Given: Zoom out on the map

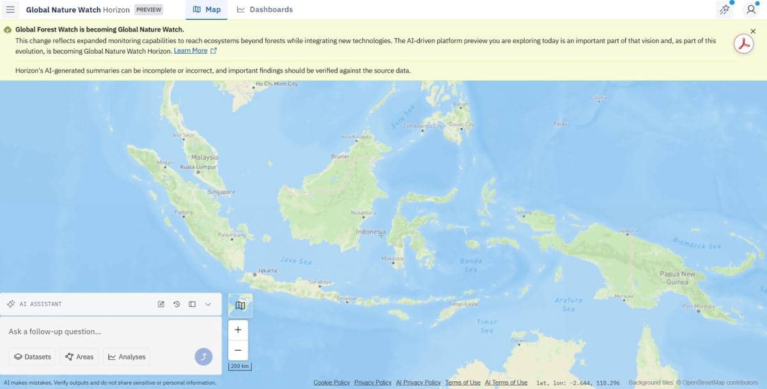Looking at the screenshot, I should tap(238, 350).
